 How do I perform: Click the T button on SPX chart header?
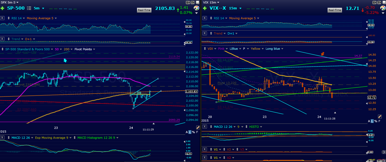tap(193, 2)
